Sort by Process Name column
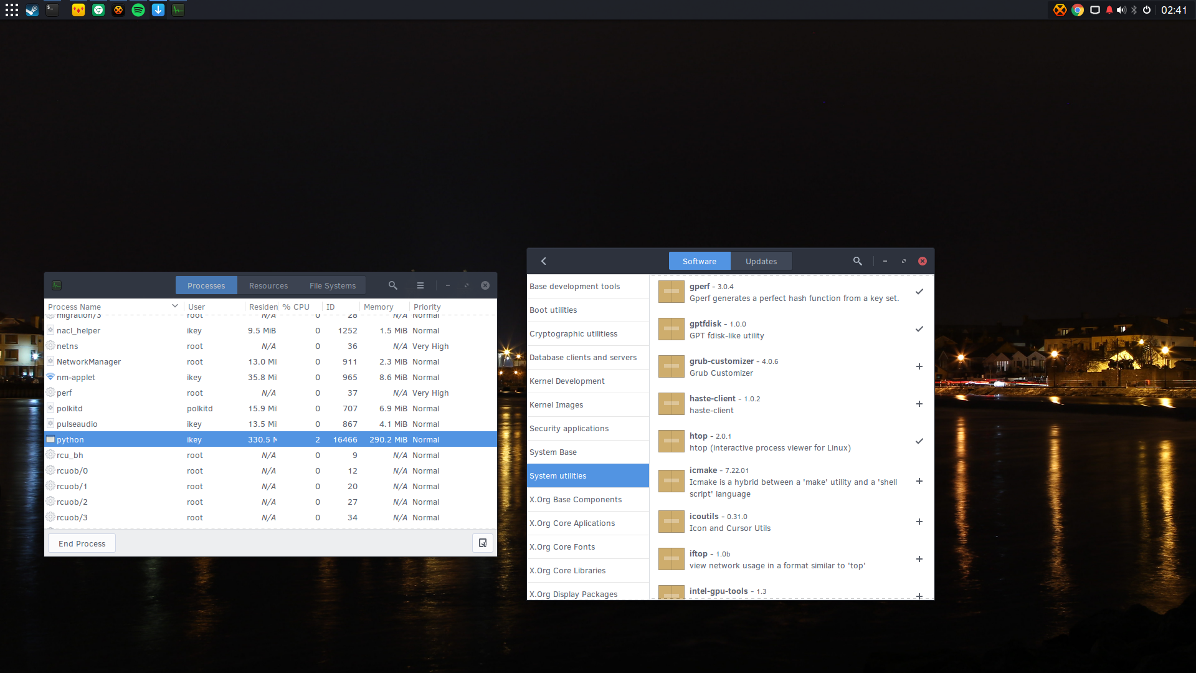The image size is (1196, 673). (114, 307)
